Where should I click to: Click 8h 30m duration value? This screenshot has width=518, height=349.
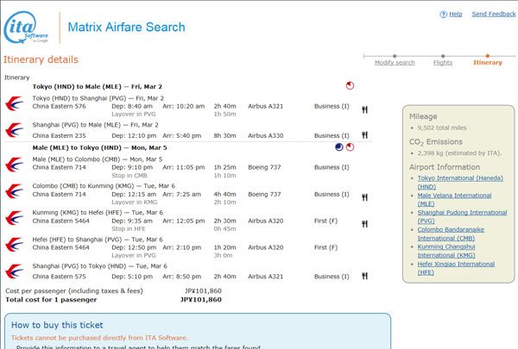(x=224, y=135)
